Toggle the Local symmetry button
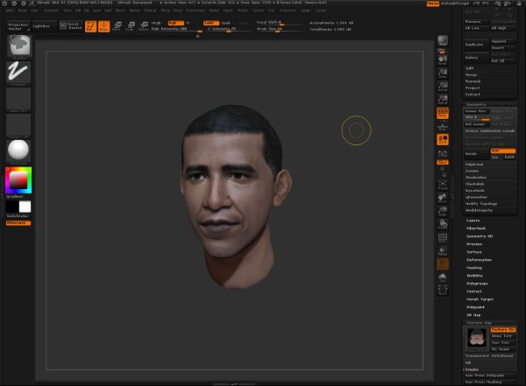 (x=443, y=139)
